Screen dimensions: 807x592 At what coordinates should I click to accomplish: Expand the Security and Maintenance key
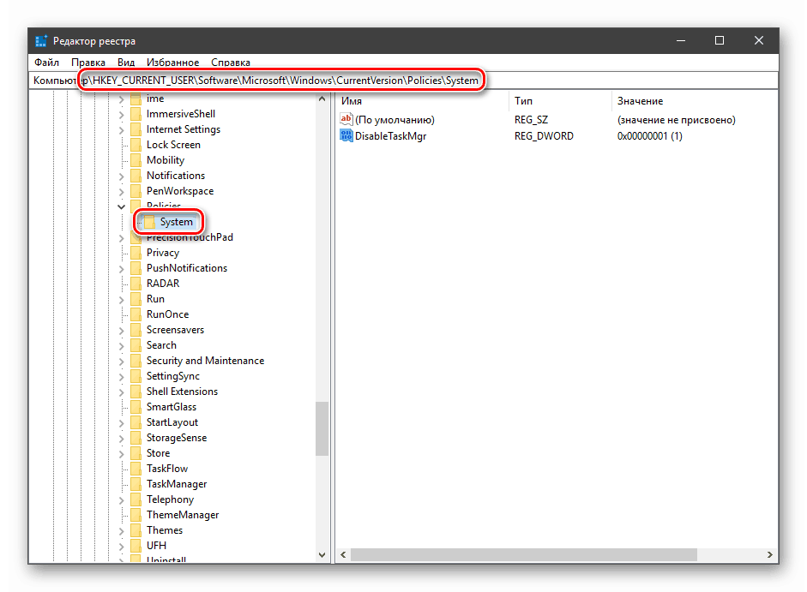tap(122, 361)
